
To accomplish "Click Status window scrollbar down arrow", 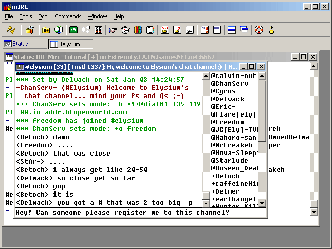I will [313, 212].
